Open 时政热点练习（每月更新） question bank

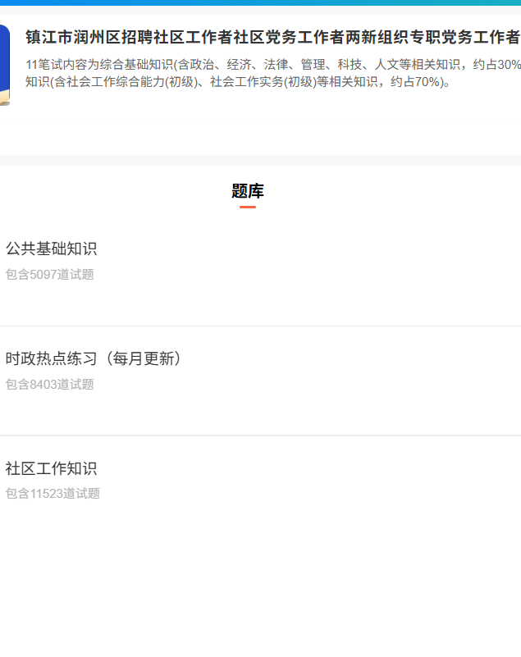[93, 358]
